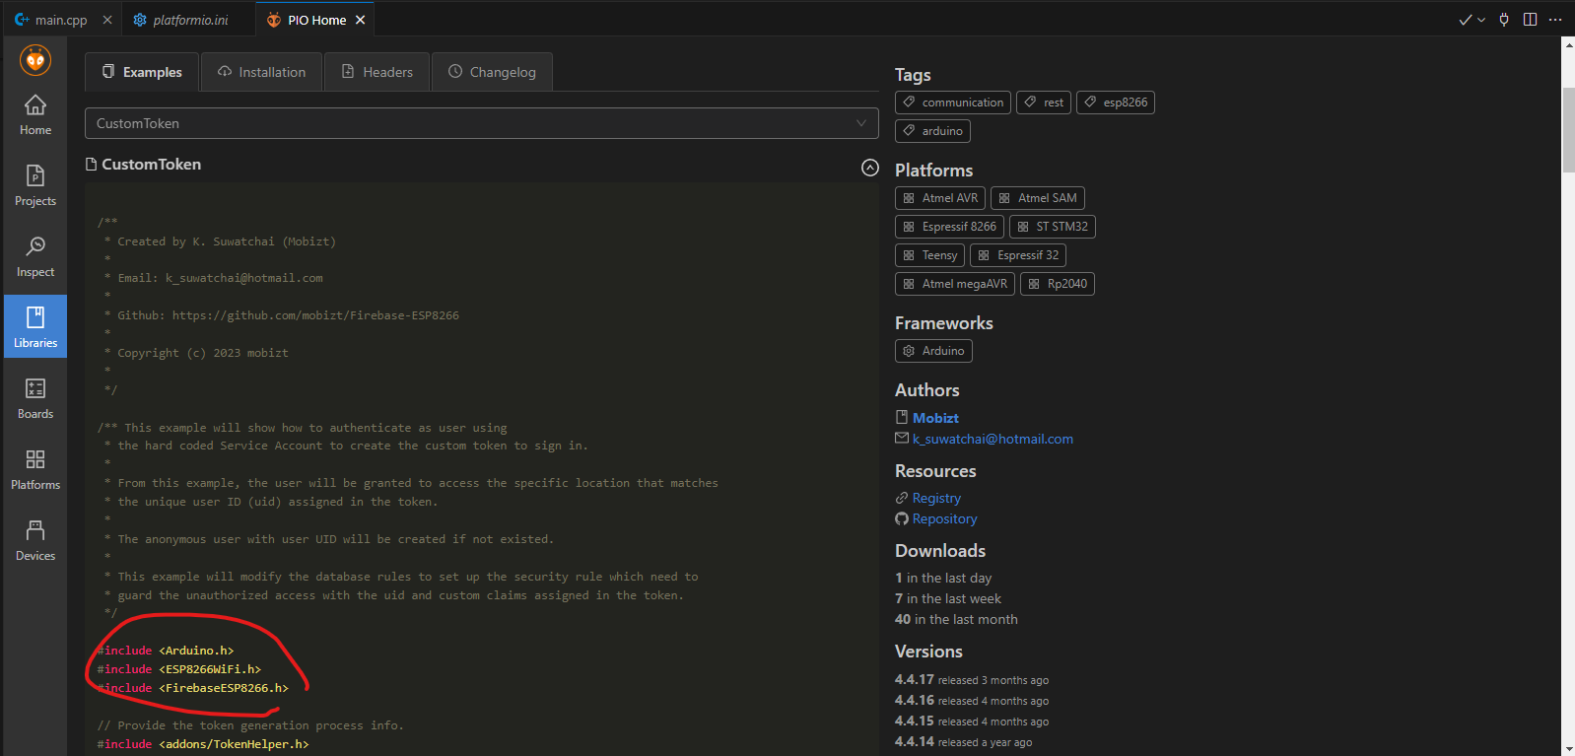Click the rest tag
1575x756 pixels.
click(x=1044, y=103)
